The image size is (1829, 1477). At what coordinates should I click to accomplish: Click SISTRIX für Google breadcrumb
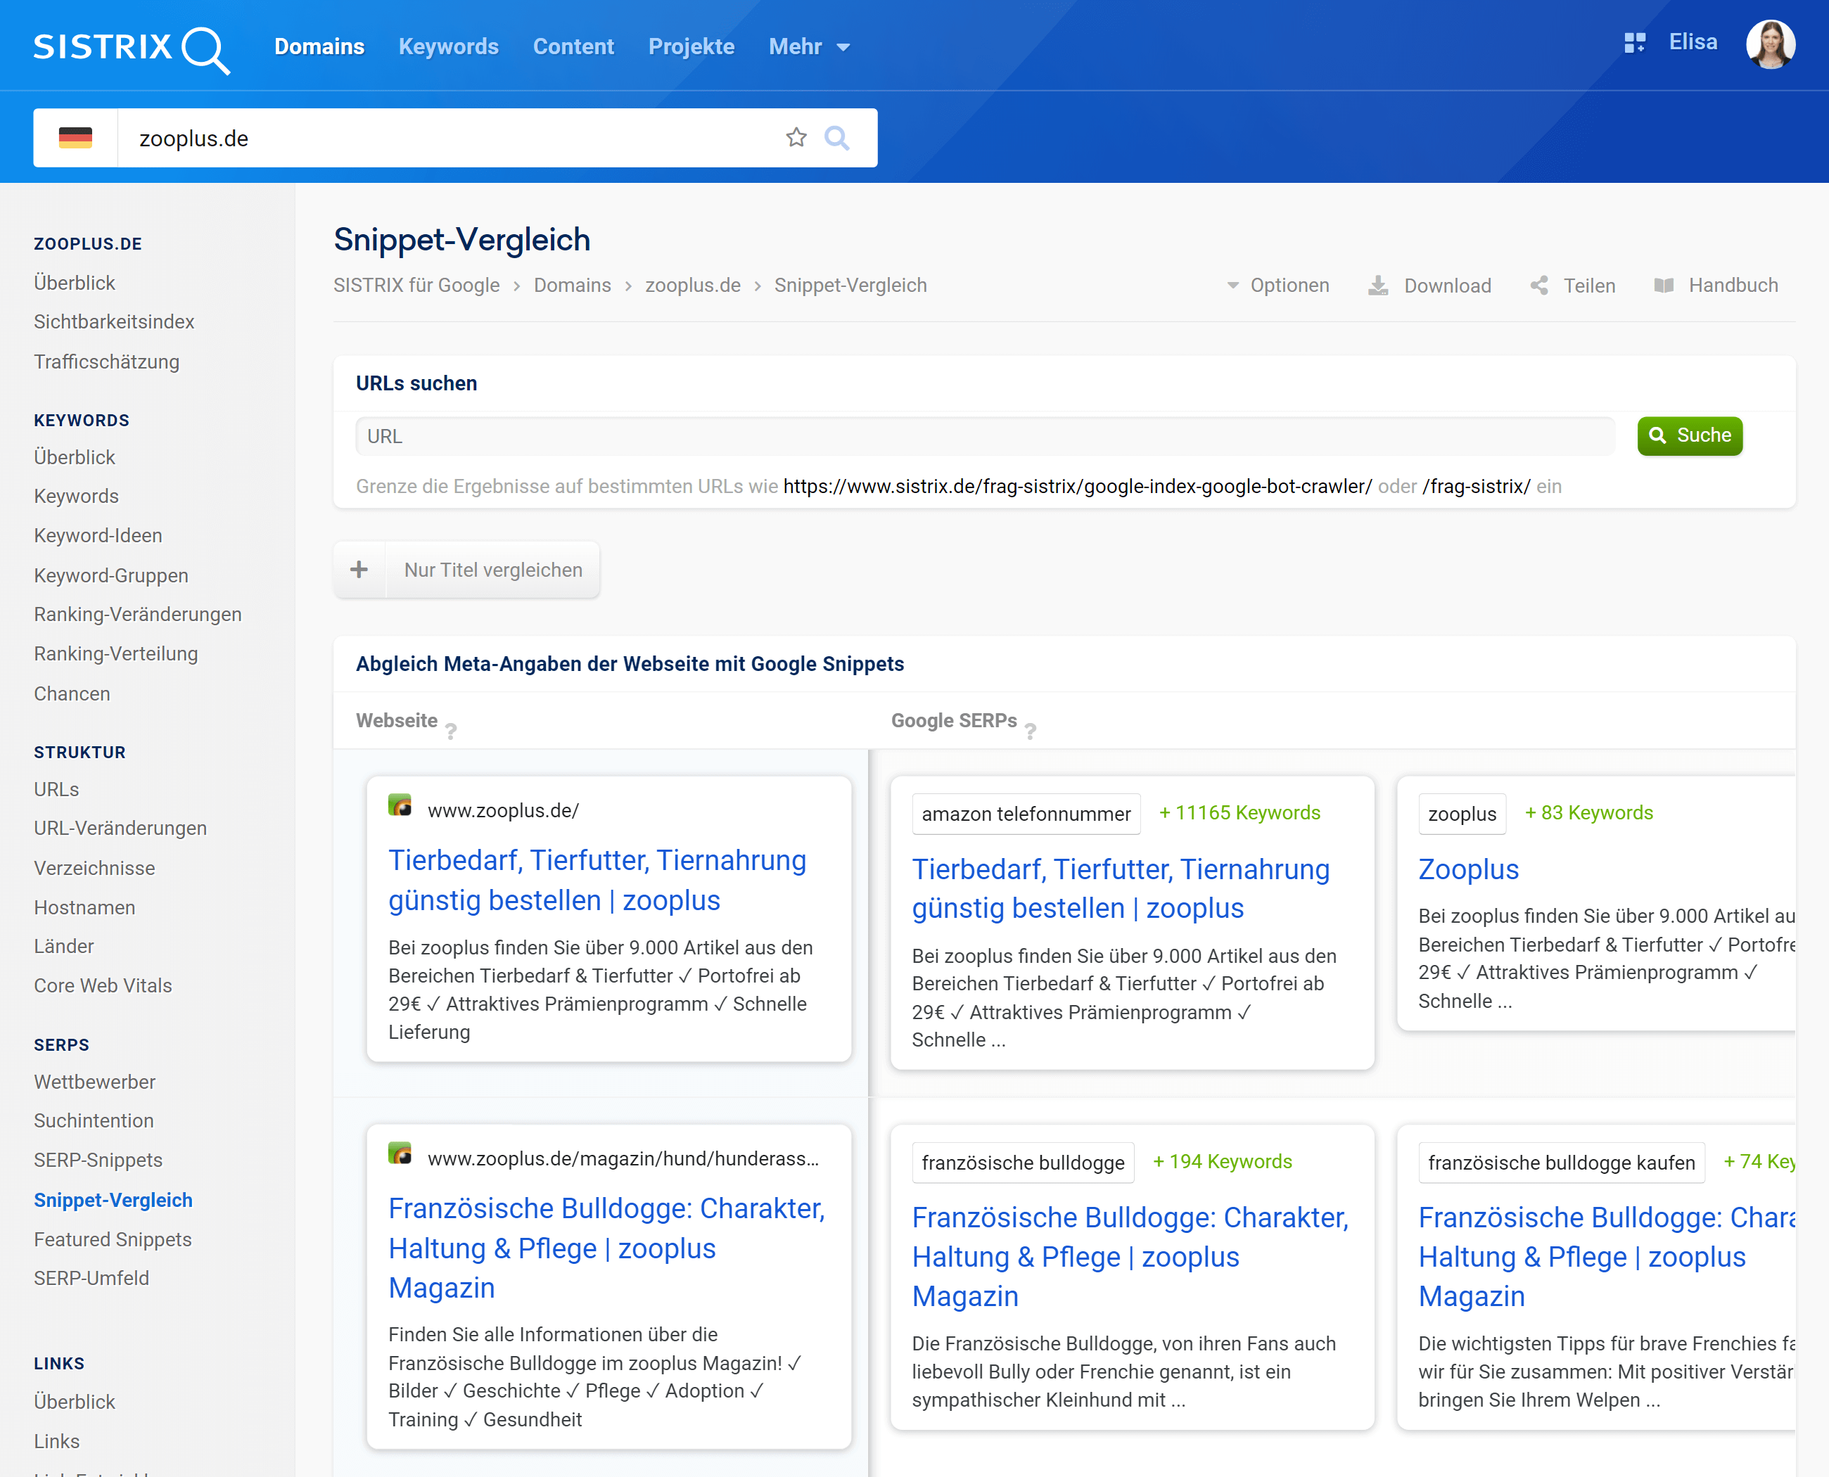click(x=416, y=286)
